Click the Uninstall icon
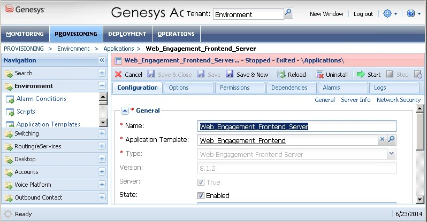The image size is (427, 222). 319,75
